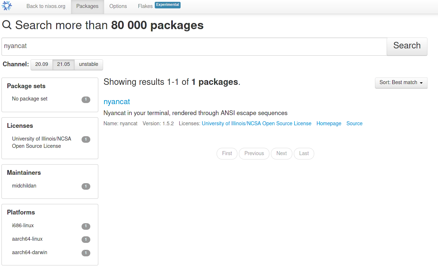The width and height of the screenshot is (438, 268).
Task: Switch to the Options tab
Action: [x=118, y=6]
